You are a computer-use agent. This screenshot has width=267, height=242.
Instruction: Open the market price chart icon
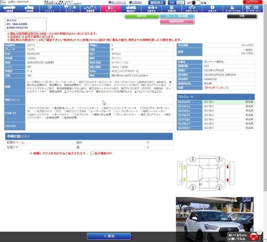[90, 9]
